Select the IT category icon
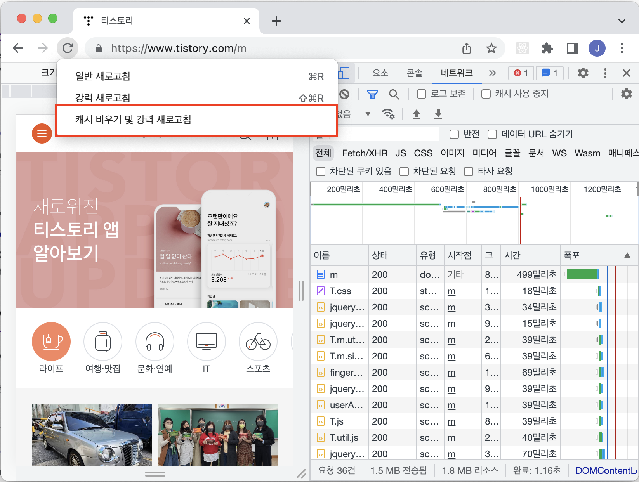The width and height of the screenshot is (639, 482). coord(207,342)
